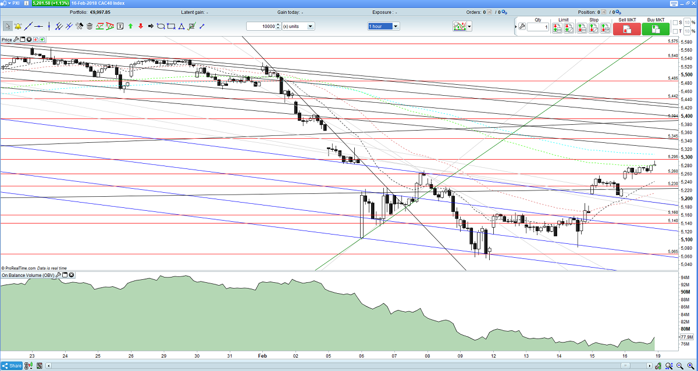Click the trash bin delete icon
698x371 pixels.
tap(90, 26)
